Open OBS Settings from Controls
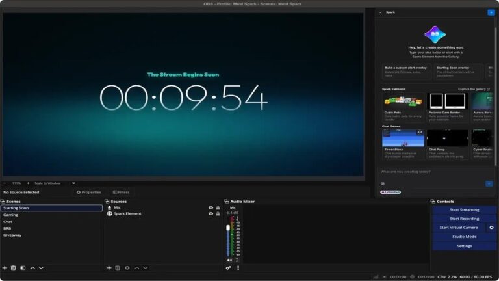 [465, 246]
